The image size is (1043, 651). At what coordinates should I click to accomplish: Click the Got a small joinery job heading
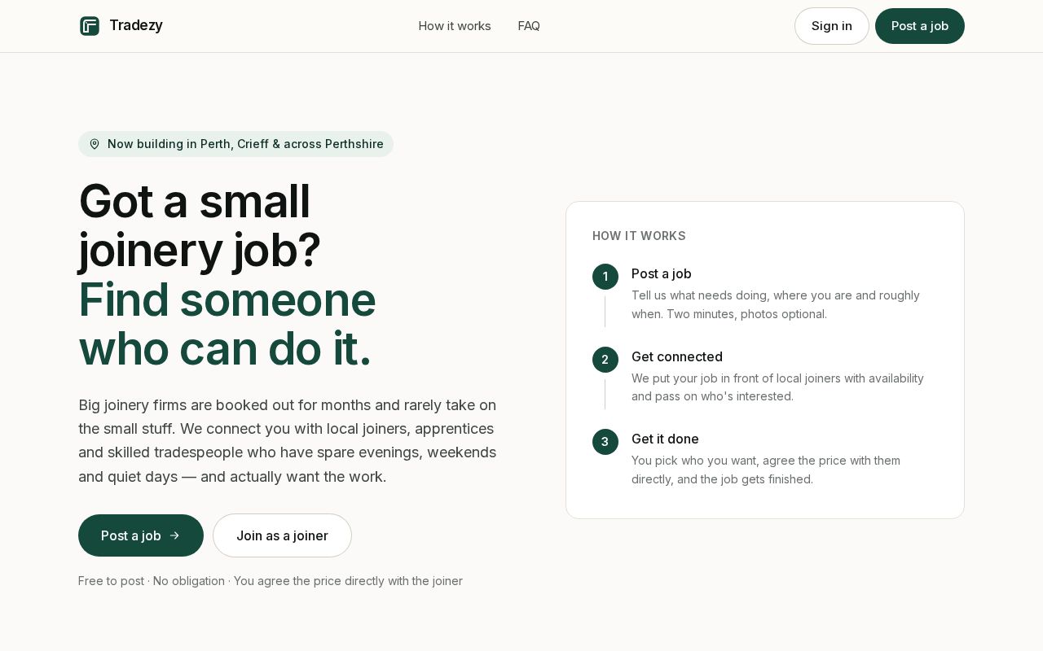pyautogui.click(x=200, y=225)
